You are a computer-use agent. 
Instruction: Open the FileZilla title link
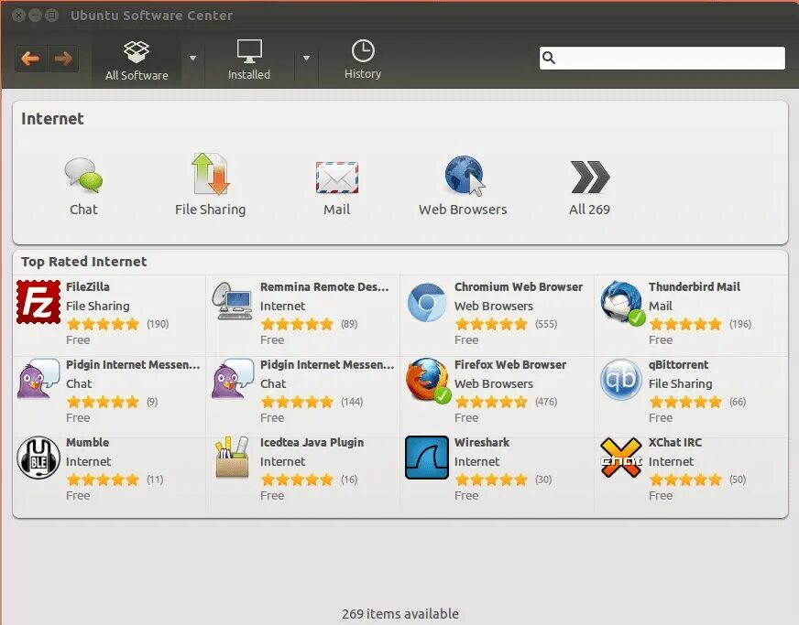click(88, 287)
